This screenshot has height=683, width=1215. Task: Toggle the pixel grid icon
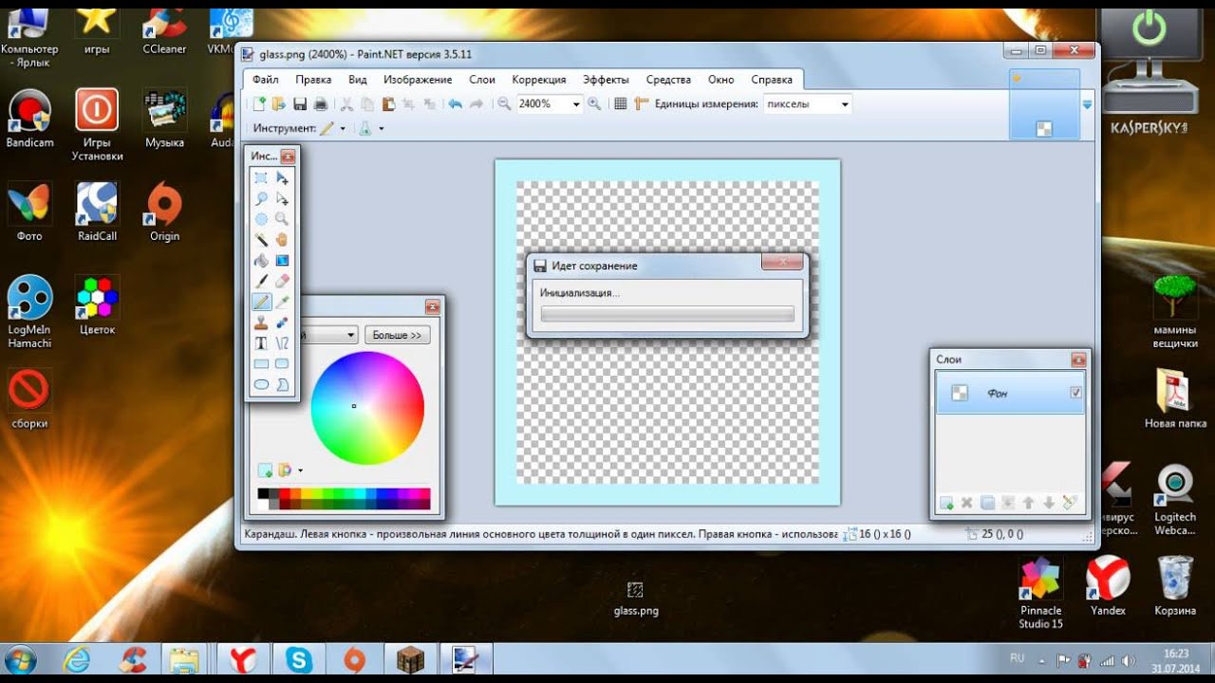(621, 104)
